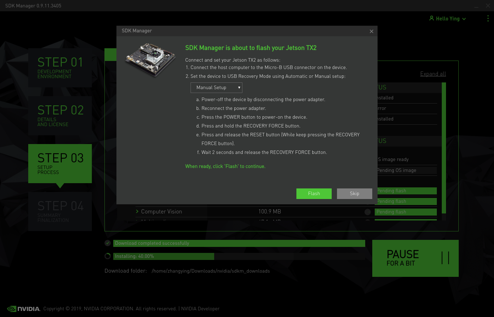Screen dimensions: 494x317
Task: Click the 'S image ready' status text
Action: tap(393, 160)
